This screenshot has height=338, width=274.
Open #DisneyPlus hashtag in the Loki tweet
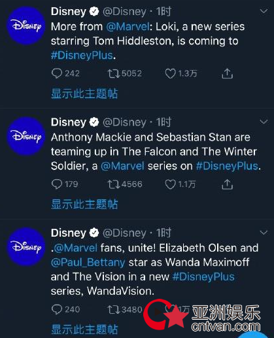(x=82, y=56)
